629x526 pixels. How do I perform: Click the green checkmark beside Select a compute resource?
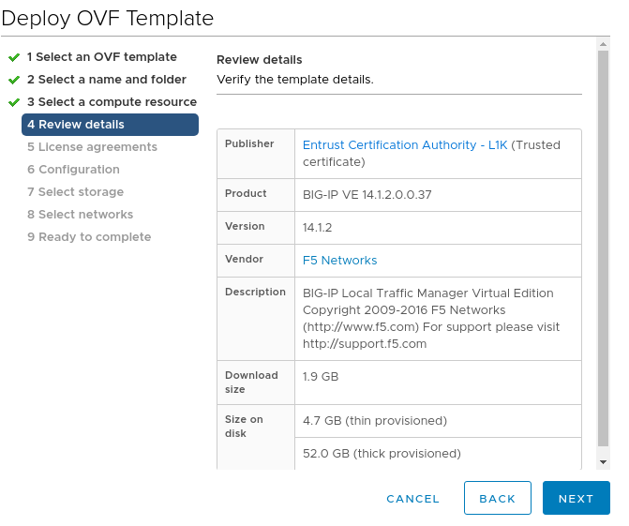14,102
